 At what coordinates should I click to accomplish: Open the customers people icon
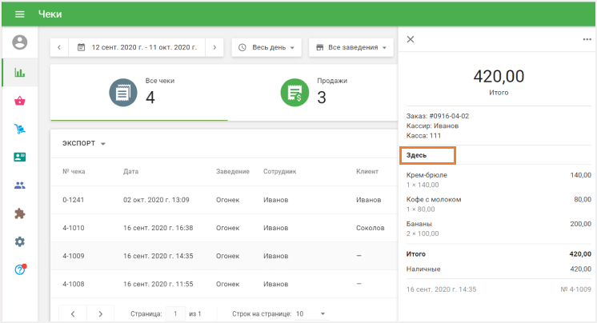pyautogui.click(x=19, y=185)
